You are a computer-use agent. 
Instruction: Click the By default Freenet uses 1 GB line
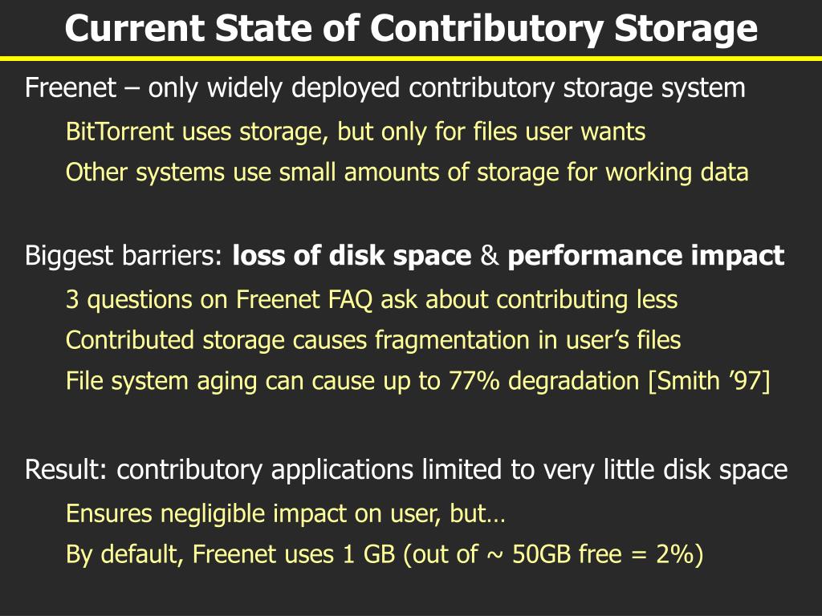click(x=385, y=554)
